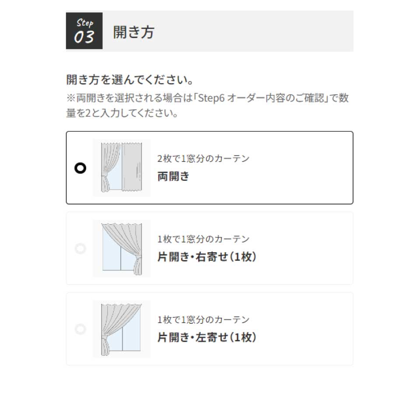
Task: Click the bold 両開き label
Action: click(x=173, y=176)
